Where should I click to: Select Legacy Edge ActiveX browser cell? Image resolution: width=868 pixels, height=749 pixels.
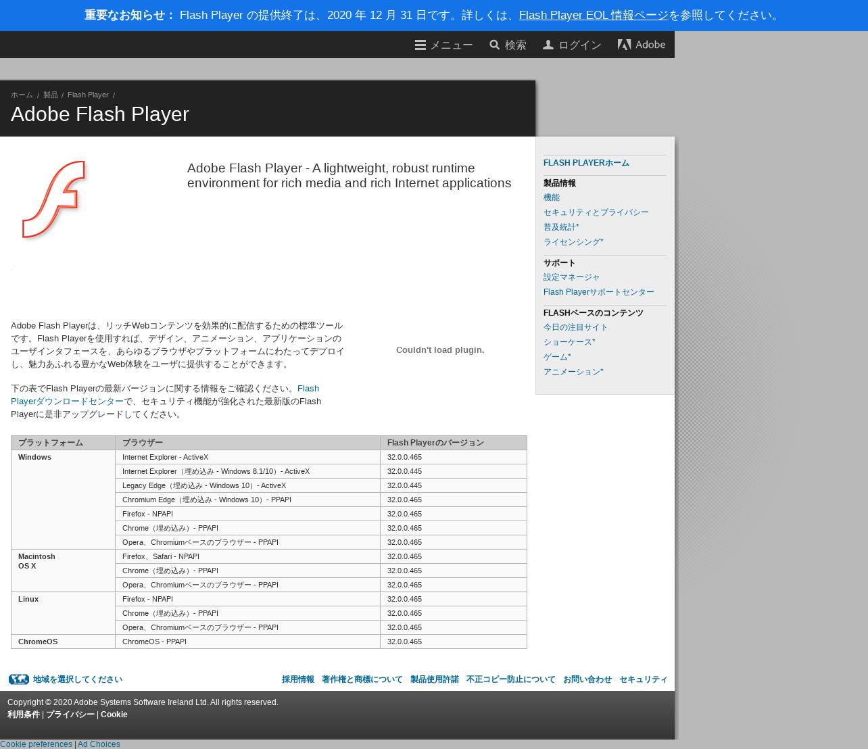[248, 485]
